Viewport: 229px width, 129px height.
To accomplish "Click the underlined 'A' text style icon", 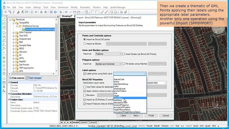I will [x=4, y=91].
